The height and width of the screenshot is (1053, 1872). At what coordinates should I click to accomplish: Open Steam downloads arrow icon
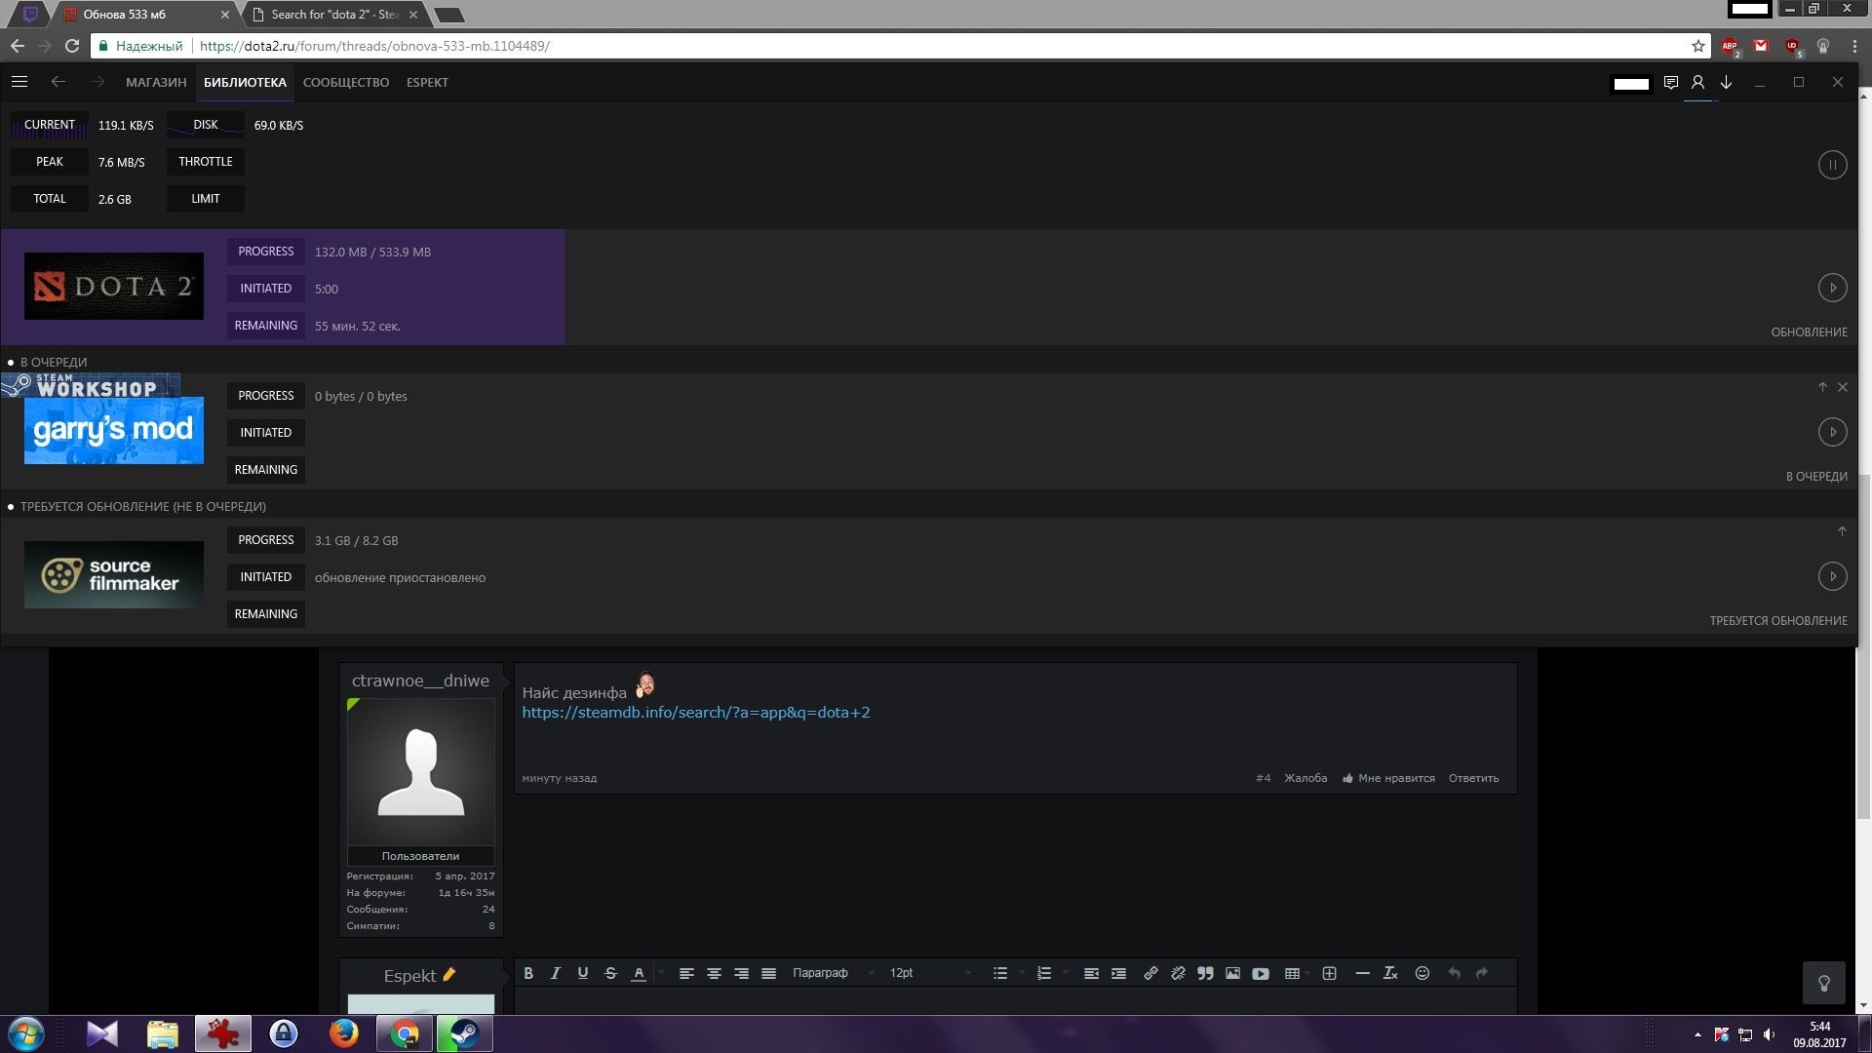[1726, 83]
